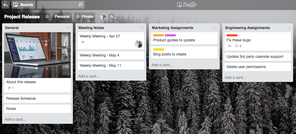The image size is (296, 134).
Task: Click the add member icon
Action: (112, 16)
